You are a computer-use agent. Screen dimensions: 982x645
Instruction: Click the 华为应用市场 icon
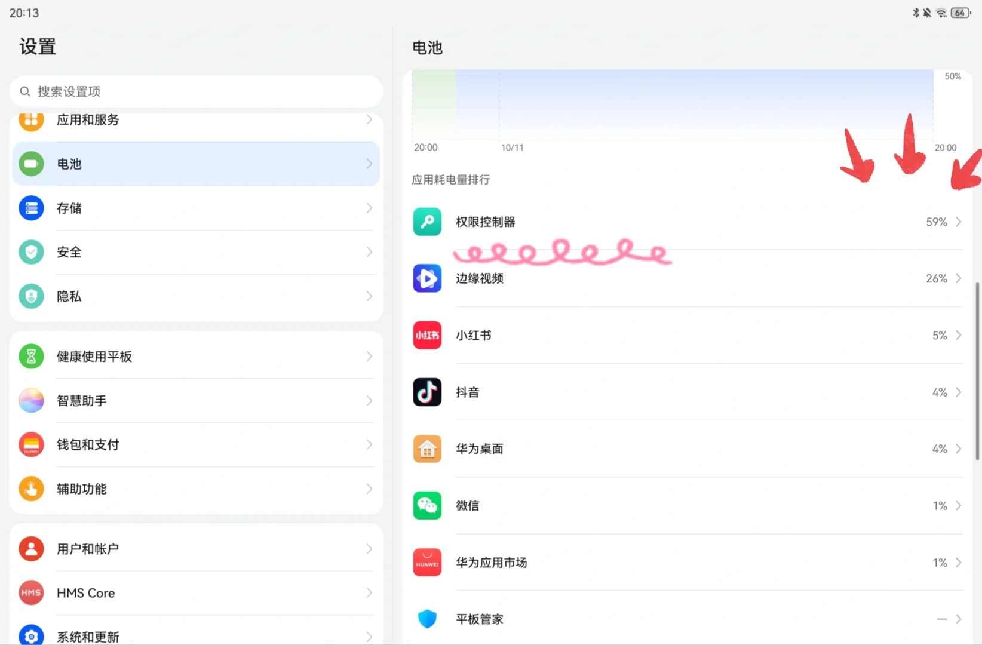click(427, 562)
